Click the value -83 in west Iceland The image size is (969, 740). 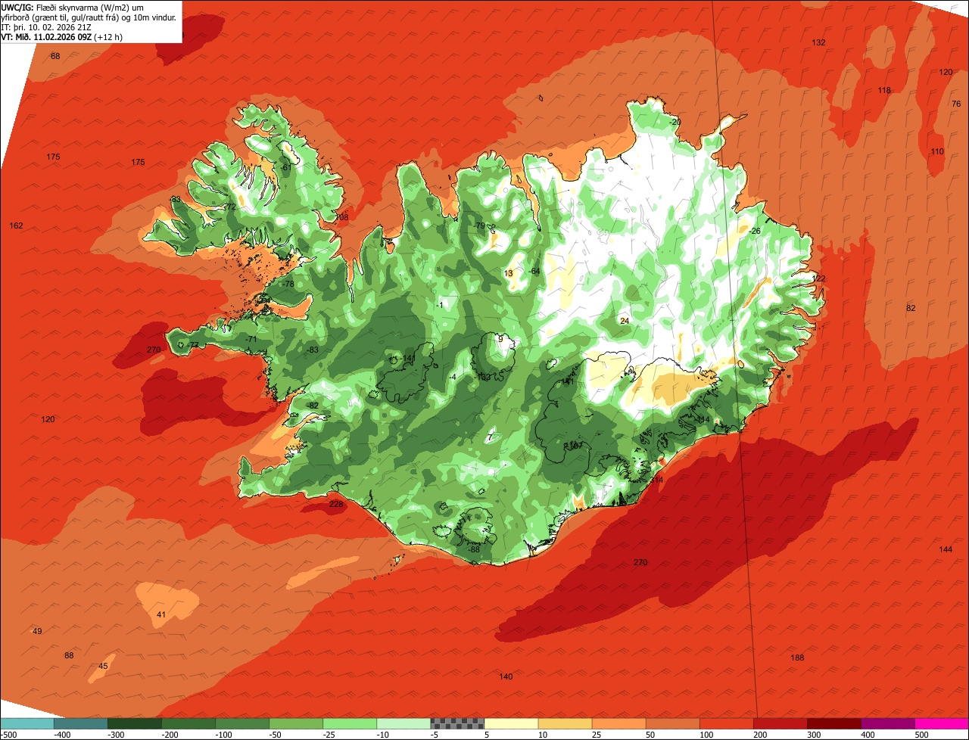pos(312,350)
